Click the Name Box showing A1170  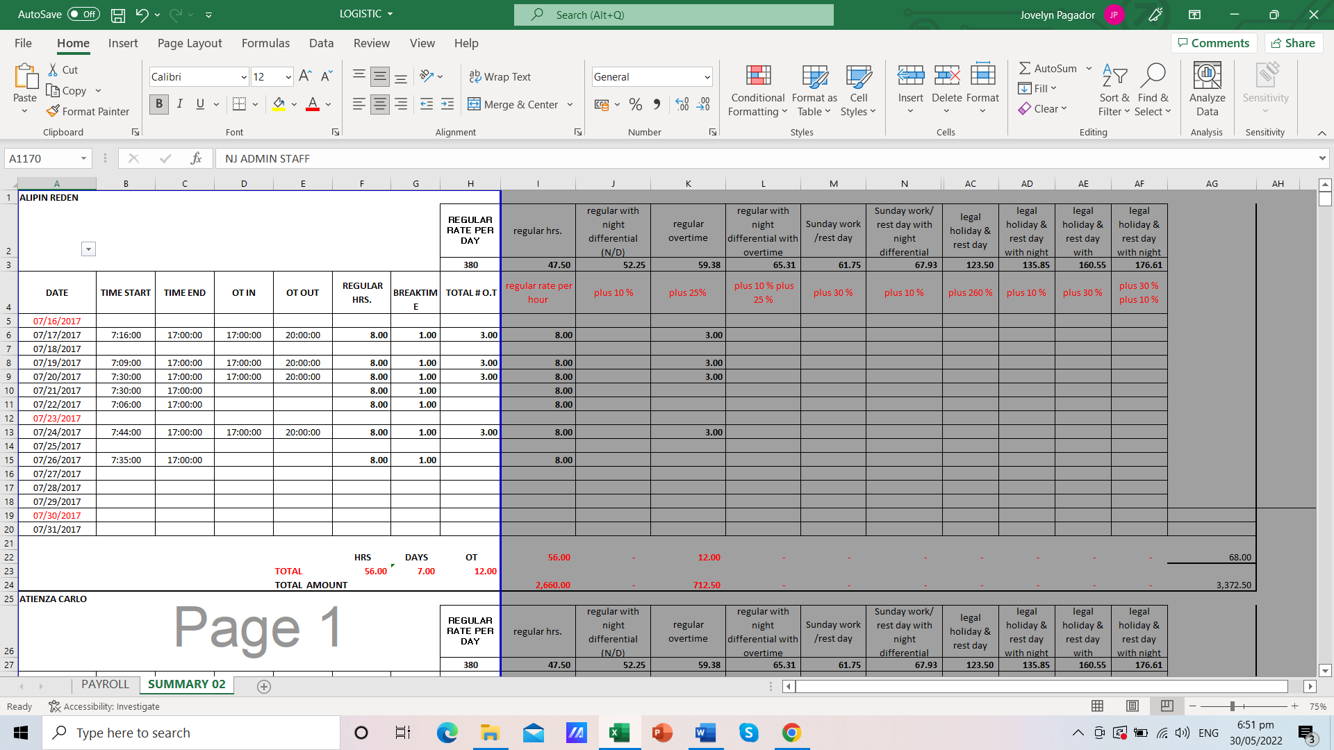tap(42, 158)
